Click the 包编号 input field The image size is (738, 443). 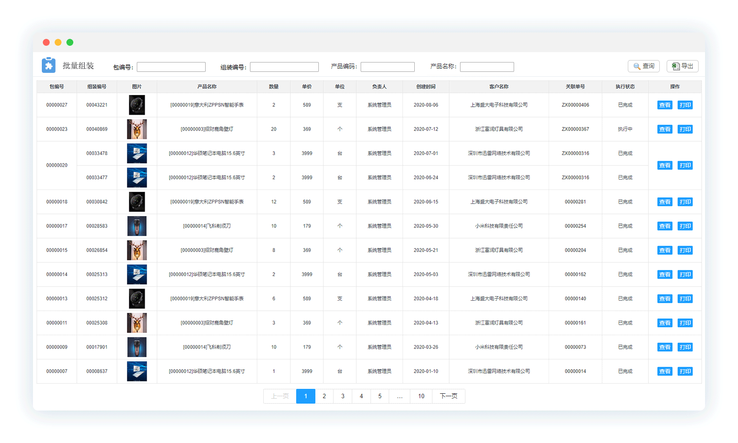click(x=171, y=67)
